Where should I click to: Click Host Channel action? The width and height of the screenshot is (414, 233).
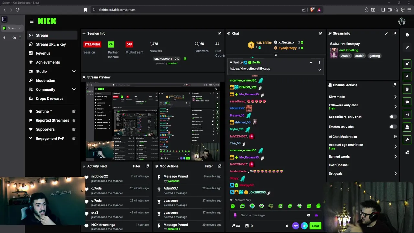339,165
